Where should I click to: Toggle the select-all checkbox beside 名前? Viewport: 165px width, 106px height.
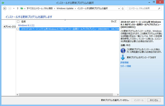(x=18, y=22)
